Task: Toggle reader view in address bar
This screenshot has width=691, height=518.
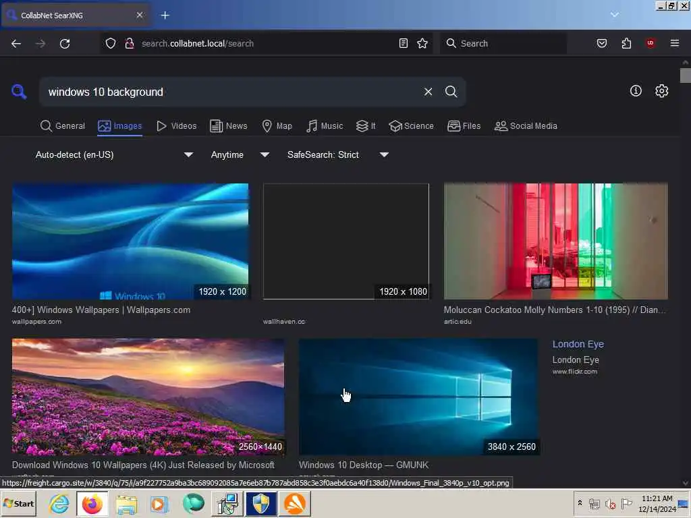Action: [404, 43]
